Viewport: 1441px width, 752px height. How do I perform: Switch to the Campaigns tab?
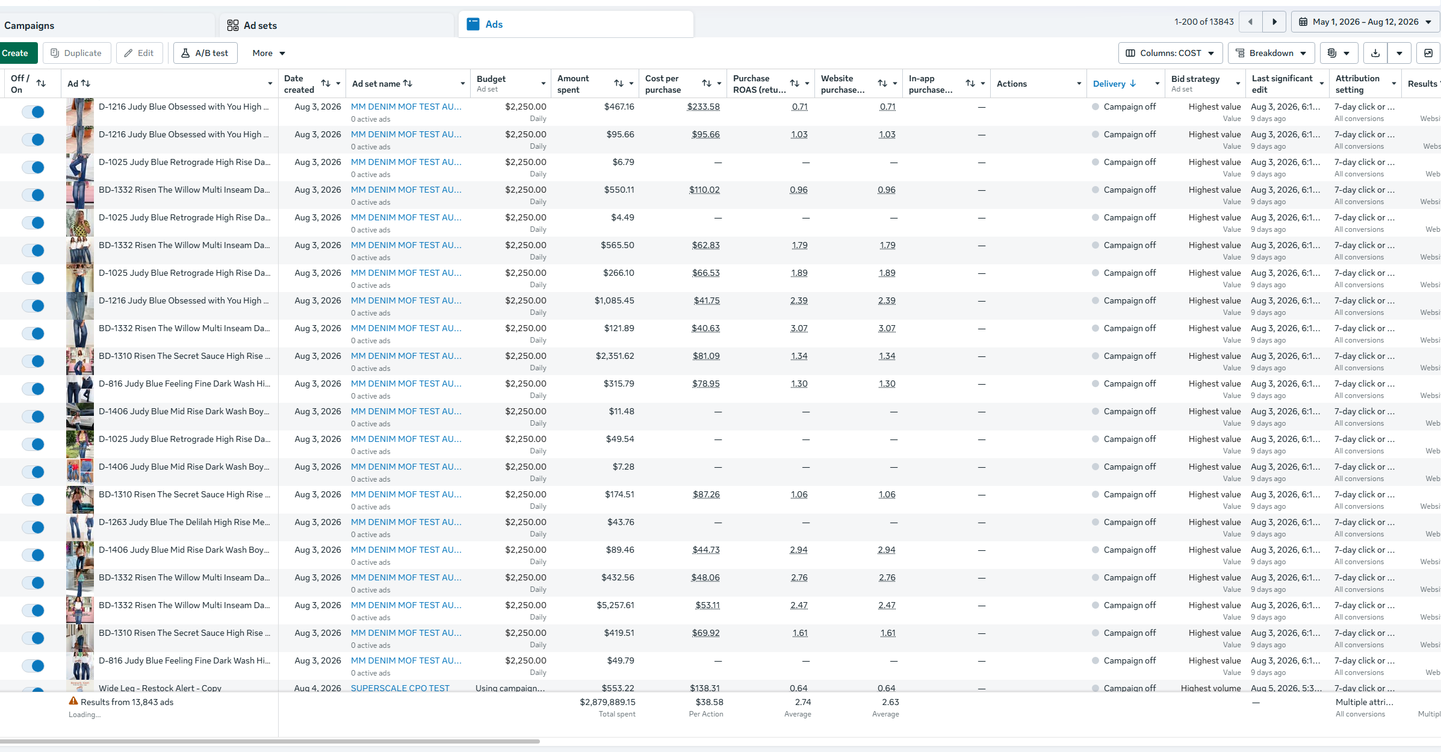coord(29,25)
